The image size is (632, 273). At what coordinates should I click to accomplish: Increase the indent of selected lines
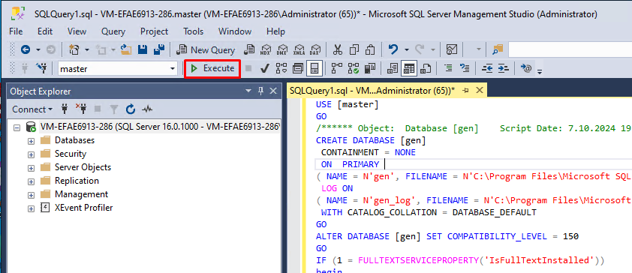point(504,69)
